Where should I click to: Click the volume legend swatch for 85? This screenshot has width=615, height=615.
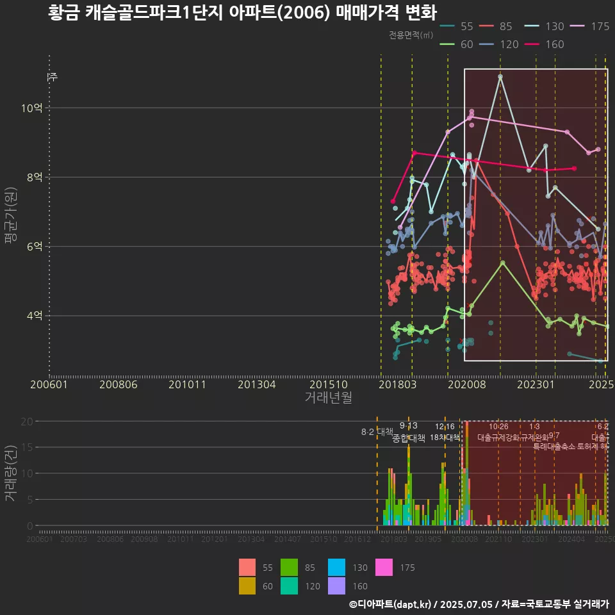coord(289,567)
